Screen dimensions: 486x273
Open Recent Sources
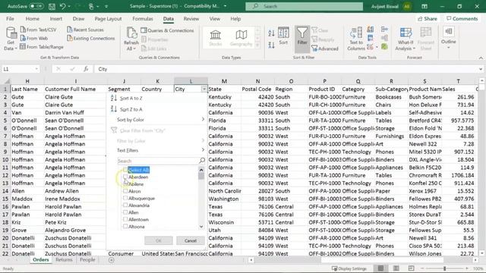85,30
